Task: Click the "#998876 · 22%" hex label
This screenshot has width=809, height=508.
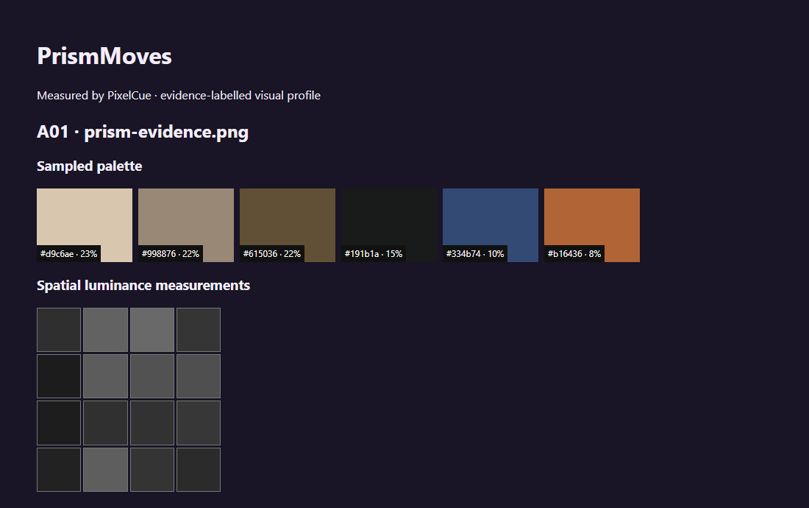Action: [x=171, y=253]
